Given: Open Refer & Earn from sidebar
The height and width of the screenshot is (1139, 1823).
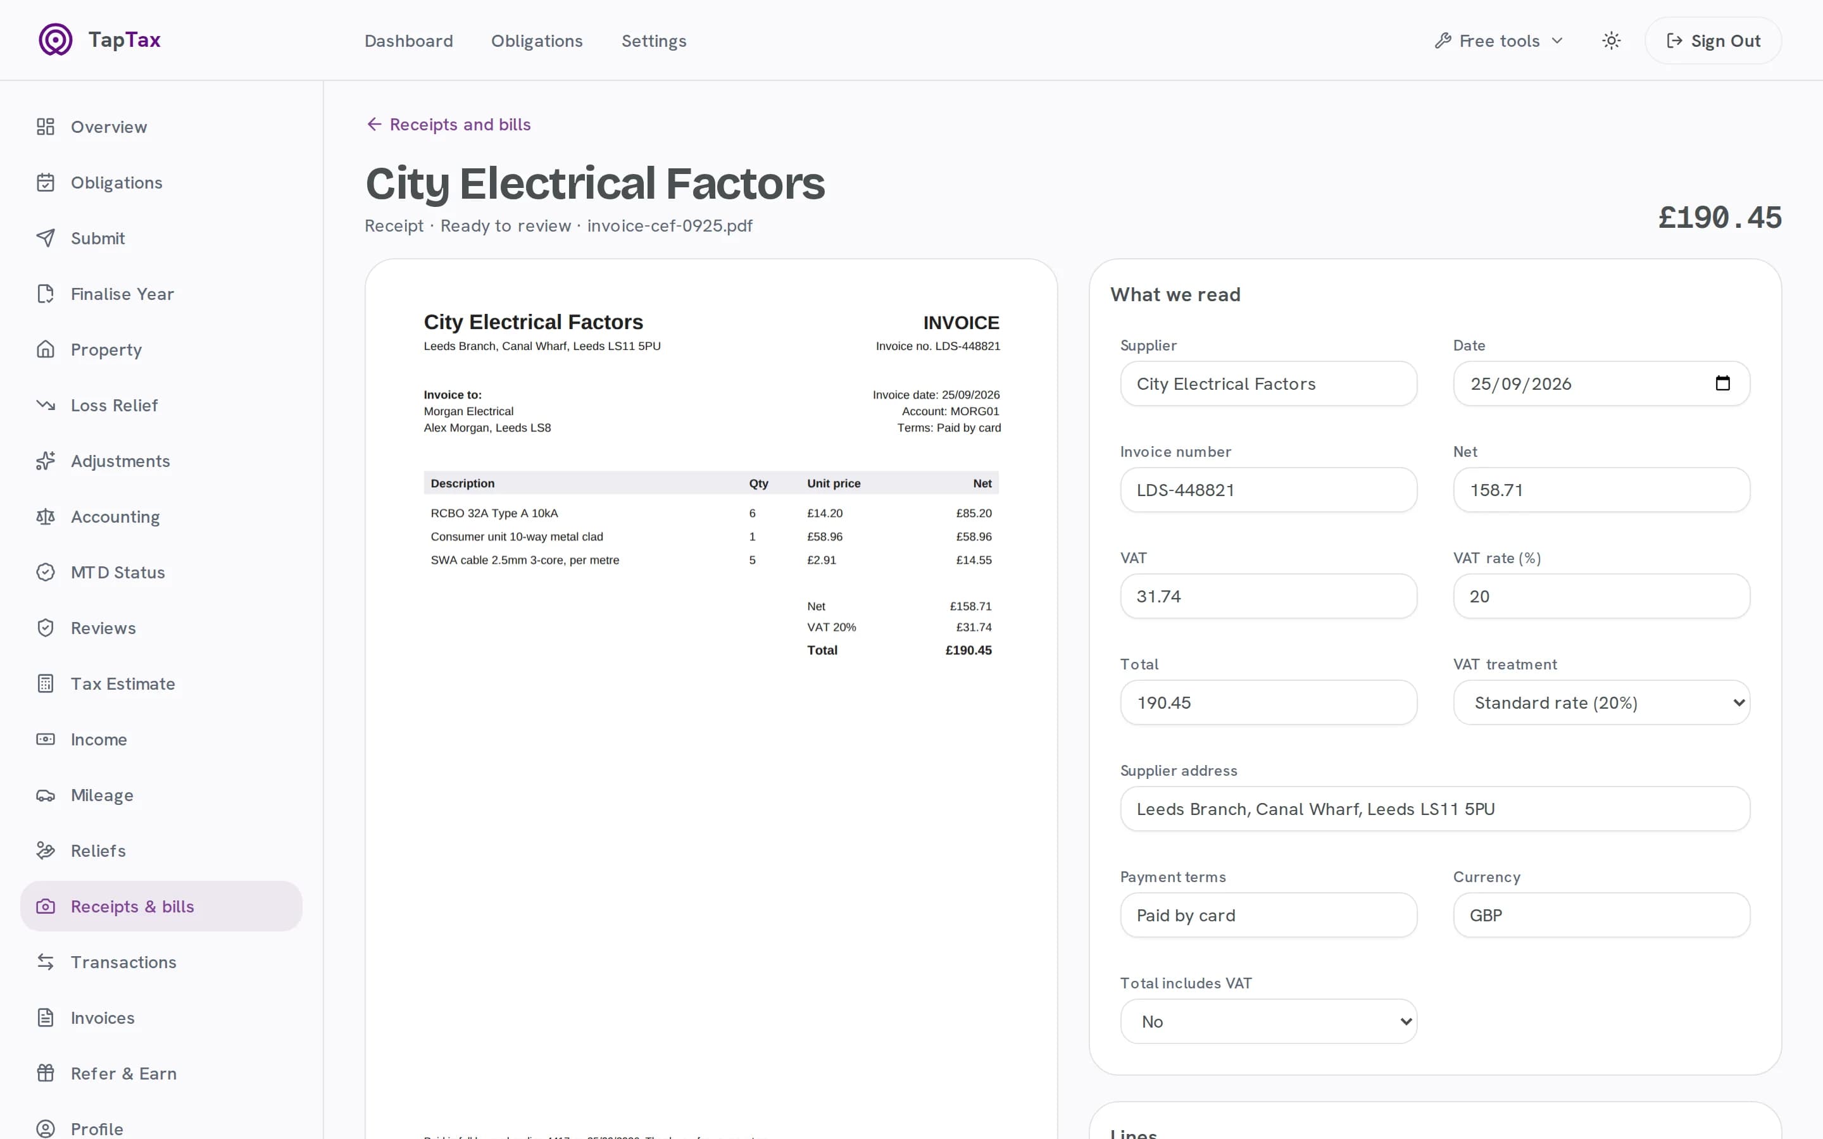Looking at the screenshot, I should [x=161, y=1074].
